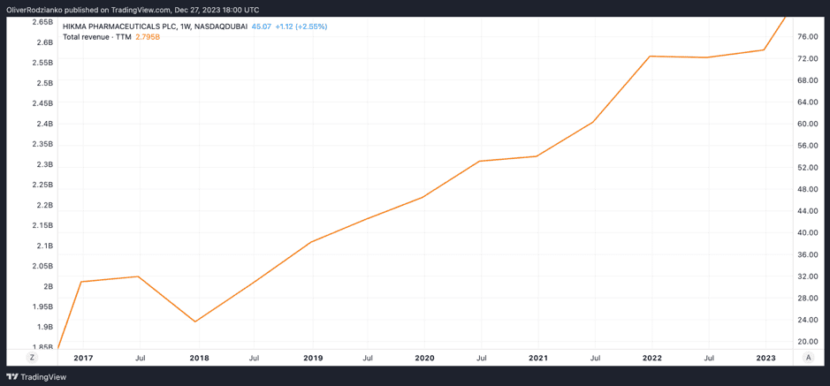This screenshot has height=386, width=830.
Task: Click the HIKMA PHARMACEUTICALS PLC symbol title
Action: [x=155, y=26]
